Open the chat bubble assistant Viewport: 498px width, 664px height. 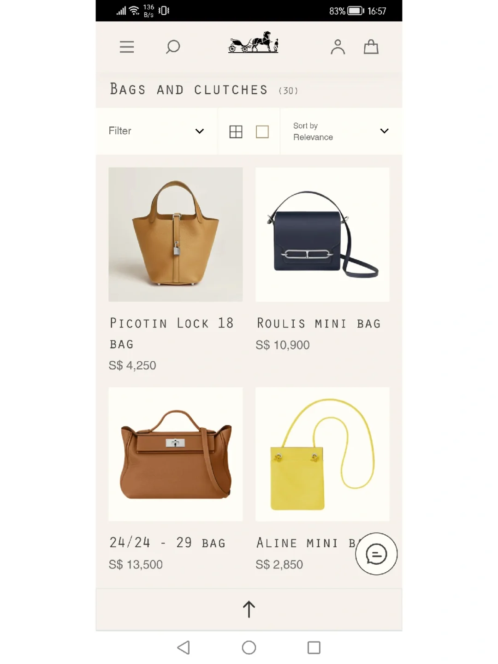tap(376, 554)
